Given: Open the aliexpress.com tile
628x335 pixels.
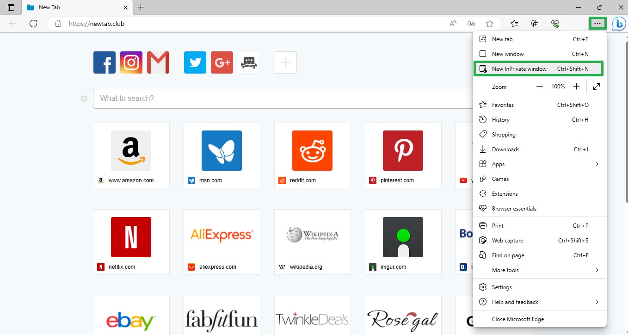Looking at the screenshot, I should pos(222,242).
